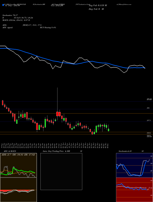This screenshot has width=153, height=202.
Task: Click the '257.2' price level label
Action: [x=149, y=121]
